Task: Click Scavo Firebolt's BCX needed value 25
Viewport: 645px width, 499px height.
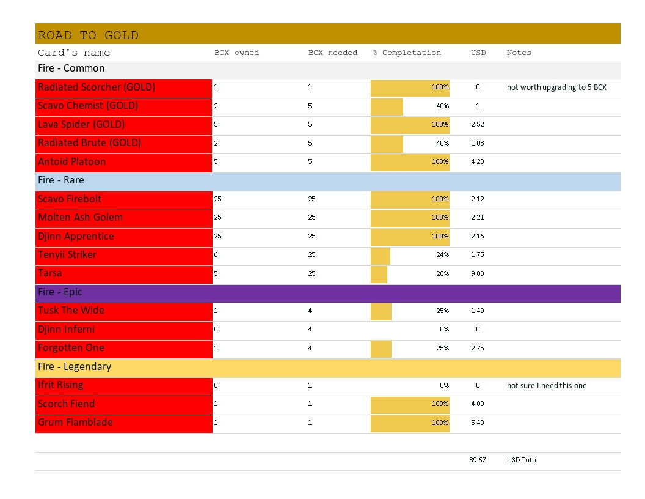Action: pos(312,199)
